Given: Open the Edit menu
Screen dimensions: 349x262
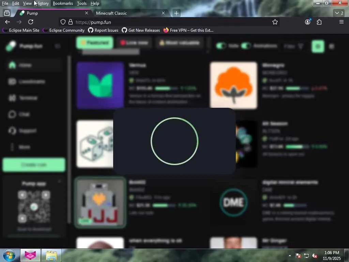Looking at the screenshot, I should (x=16, y=3).
